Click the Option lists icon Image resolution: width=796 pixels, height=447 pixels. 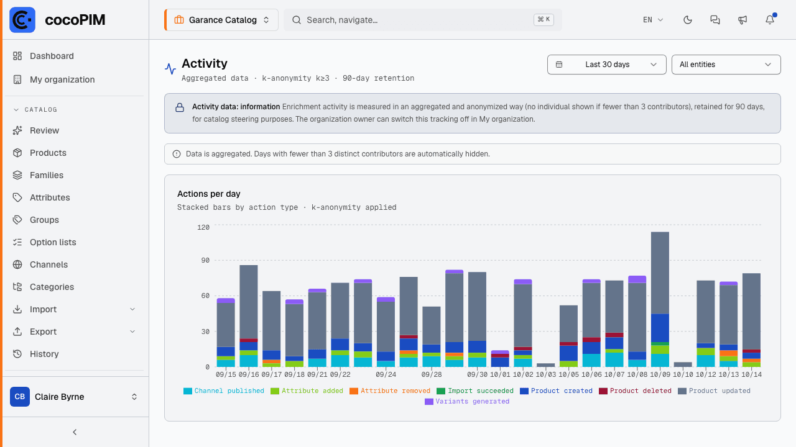[x=17, y=242]
